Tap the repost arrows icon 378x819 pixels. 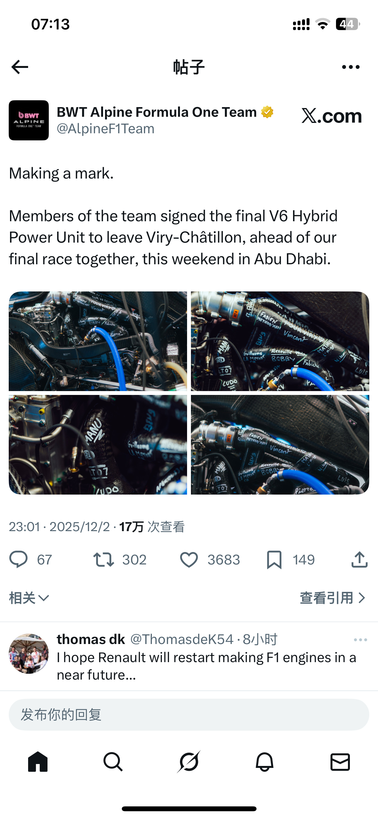click(104, 560)
